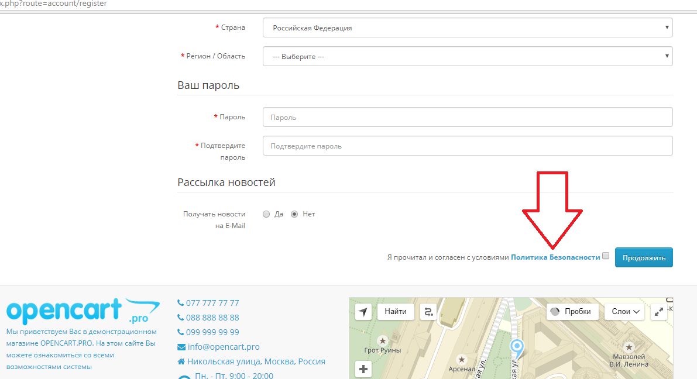Viewport: 697px width, 379px height.
Task: Click the Найти button on the map
Action: (396, 312)
